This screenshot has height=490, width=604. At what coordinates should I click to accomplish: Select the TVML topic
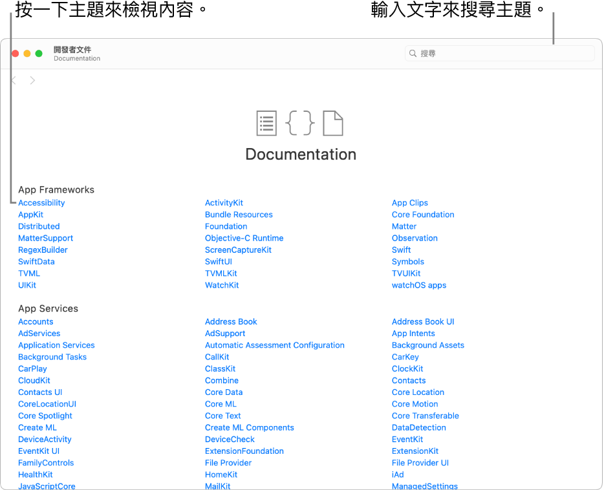click(29, 273)
